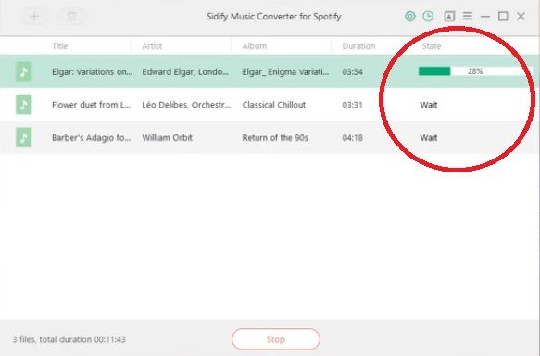
Task: Select title 'Flower duet from L...'
Action: [92, 105]
